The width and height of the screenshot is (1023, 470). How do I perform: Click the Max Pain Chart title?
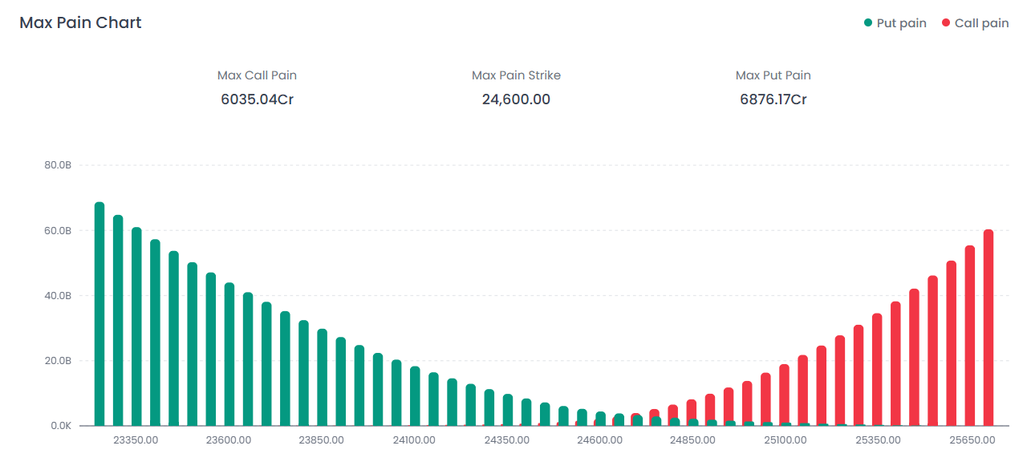click(x=80, y=22)
